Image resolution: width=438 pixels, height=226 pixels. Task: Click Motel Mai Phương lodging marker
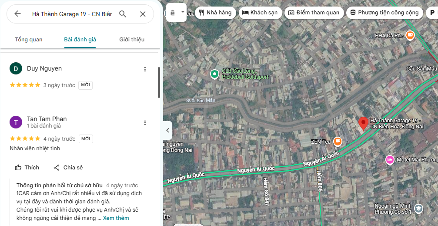tap(390, 160)
